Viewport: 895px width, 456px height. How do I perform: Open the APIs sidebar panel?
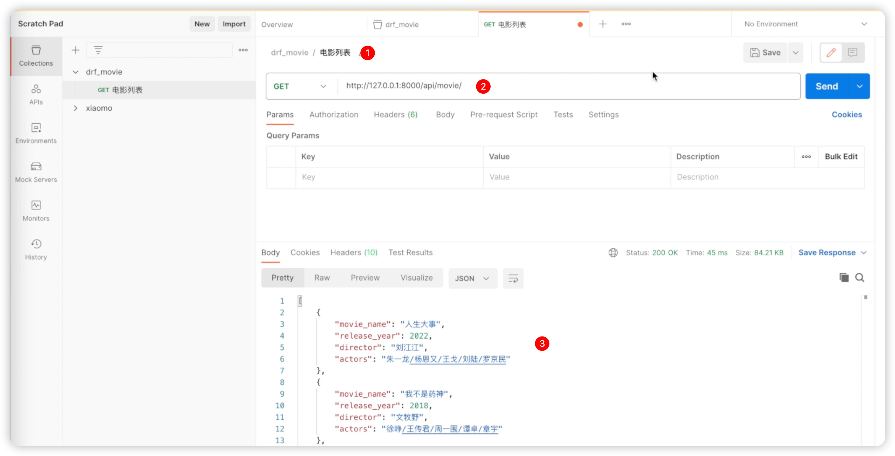point(36,94)
